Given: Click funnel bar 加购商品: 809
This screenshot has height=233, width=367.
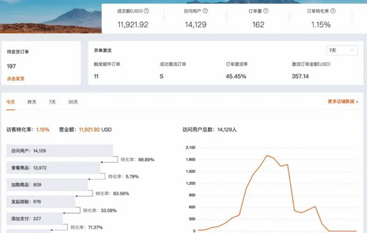Looking at the screenshot, I should (x=47, y=185).
